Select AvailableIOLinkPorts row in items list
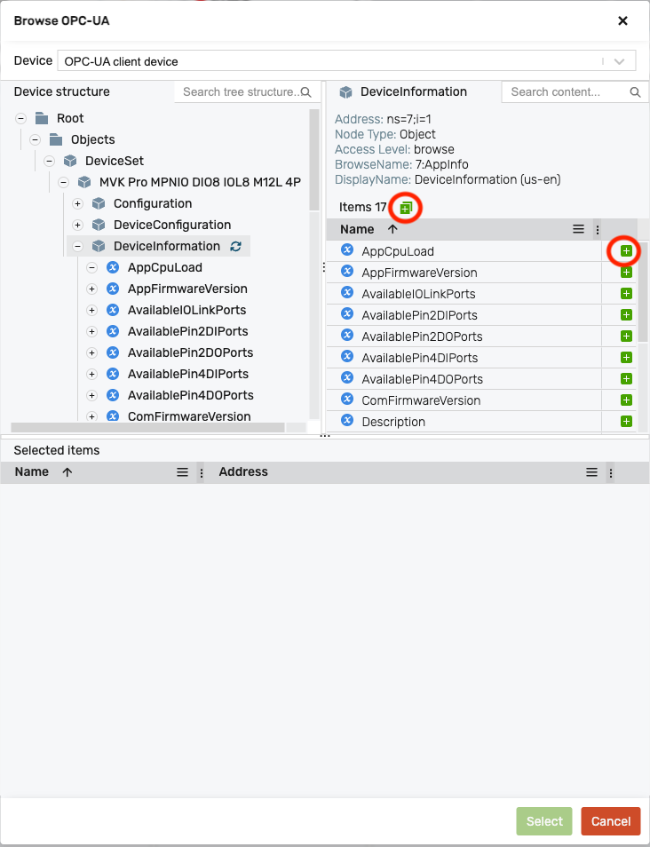 pyautogui.click(x=464, y=294)
